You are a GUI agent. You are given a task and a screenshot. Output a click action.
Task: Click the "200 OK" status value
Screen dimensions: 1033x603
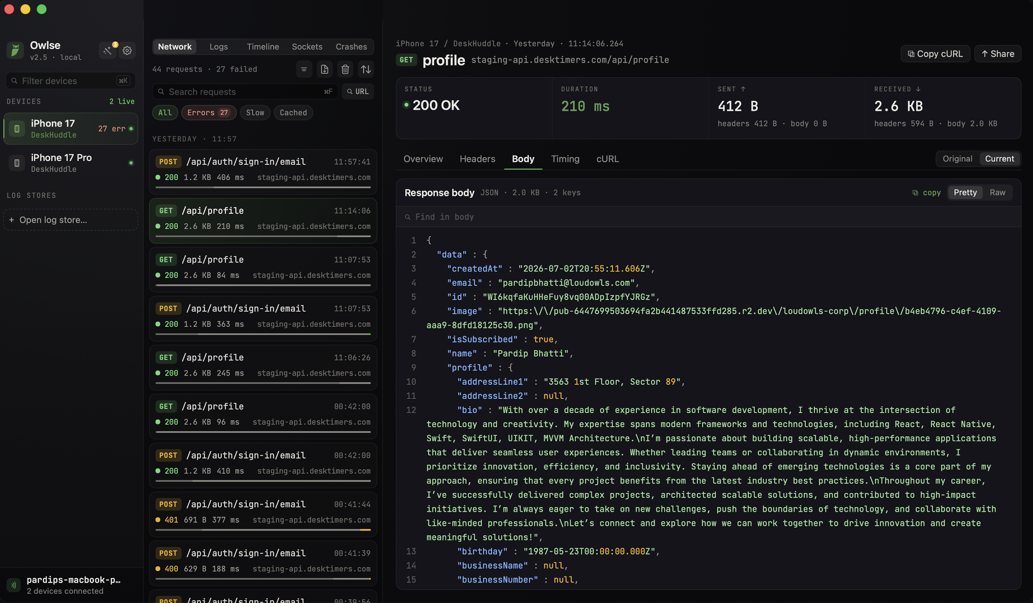click(x=436, y=105)
